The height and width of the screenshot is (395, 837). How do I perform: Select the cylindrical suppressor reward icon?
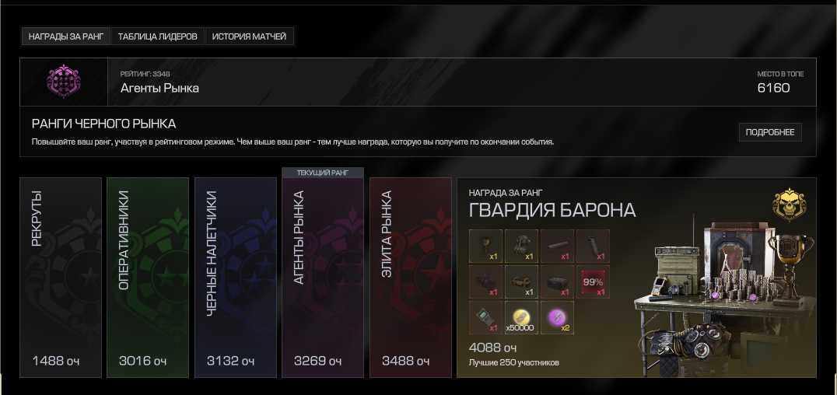[x=557, y=246]
